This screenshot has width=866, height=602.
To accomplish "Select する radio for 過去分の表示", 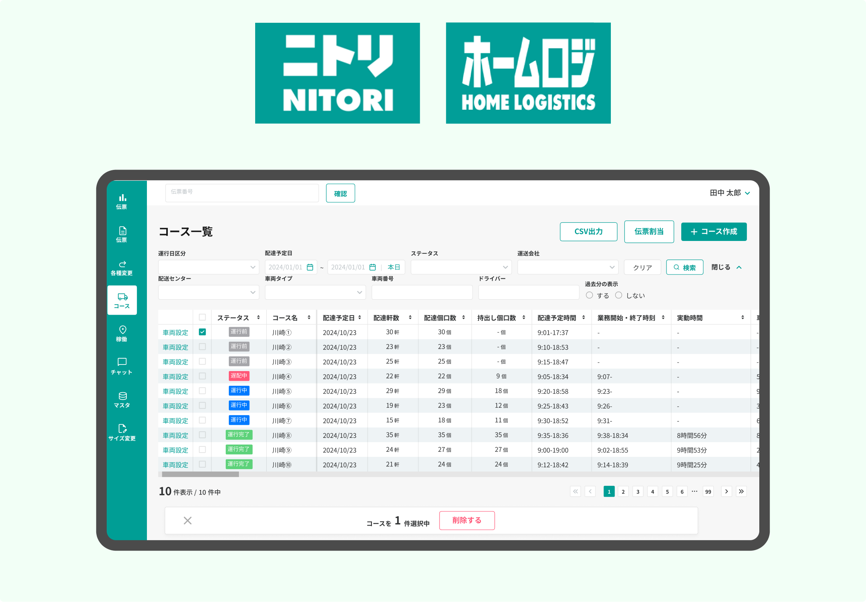I will pos(589,295).
